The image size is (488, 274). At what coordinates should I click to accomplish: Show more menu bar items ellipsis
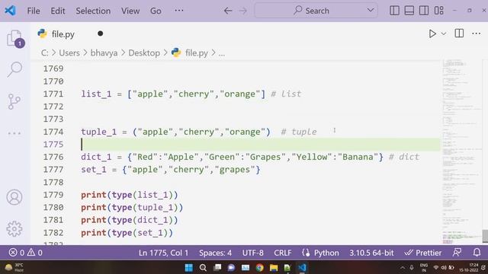point(179,11)
